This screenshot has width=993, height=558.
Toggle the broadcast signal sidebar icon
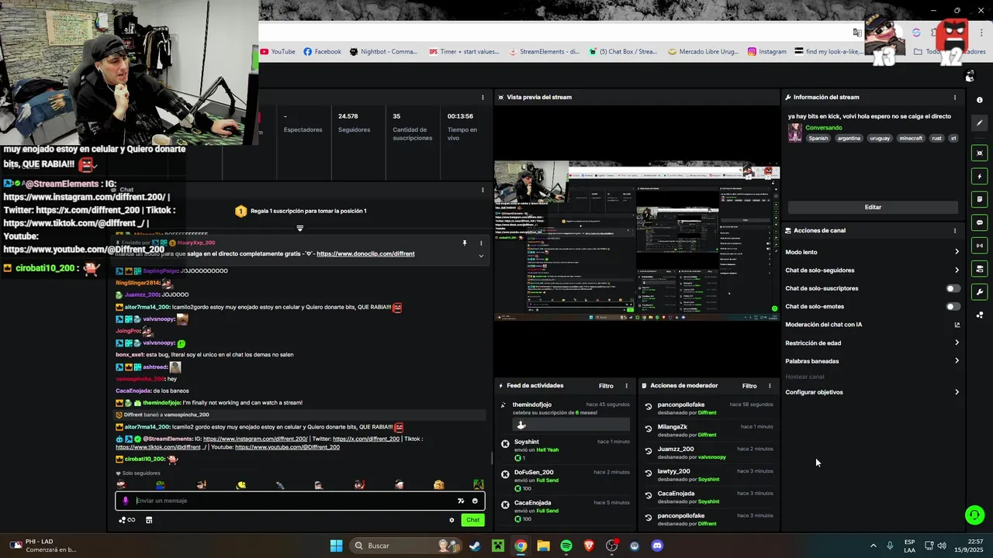click(980, 246)
